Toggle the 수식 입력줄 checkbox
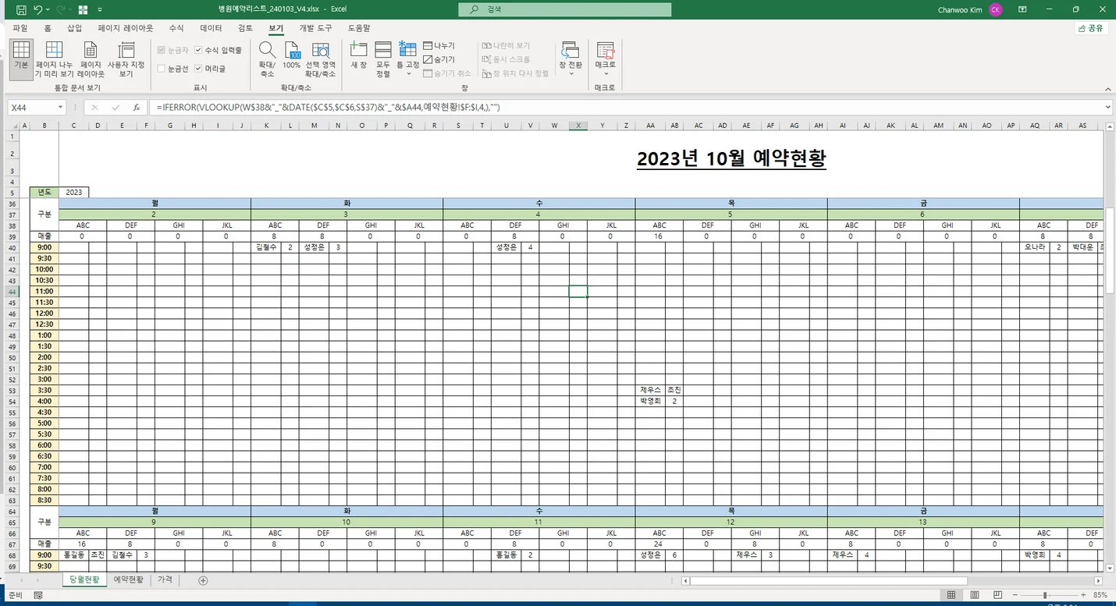The height and width of the screenshot is (606, 1116). point(199,50)
